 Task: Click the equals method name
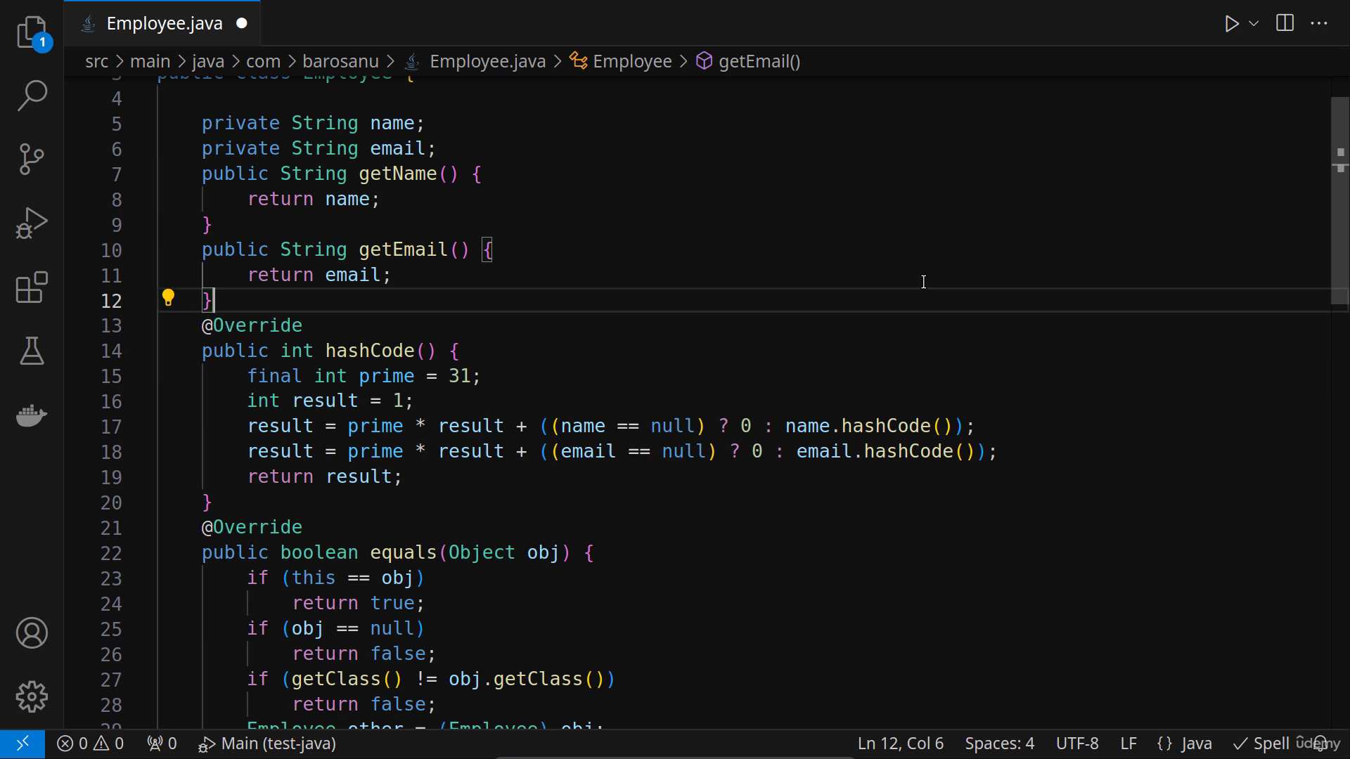click(x=404, y=553)
